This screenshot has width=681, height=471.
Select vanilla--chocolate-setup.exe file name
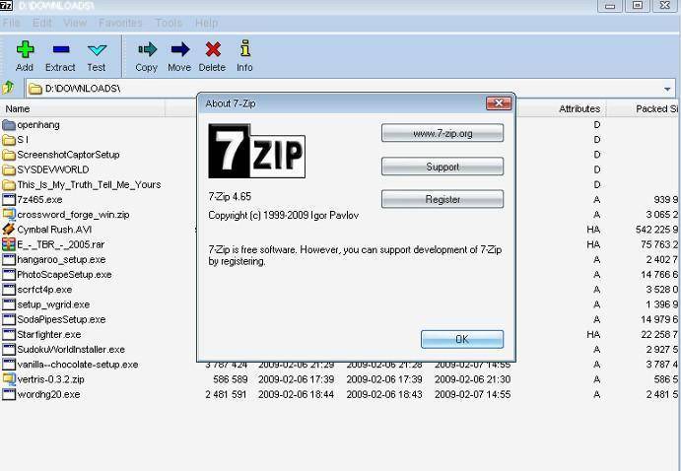pyautogui.click(x=78, y=365)
